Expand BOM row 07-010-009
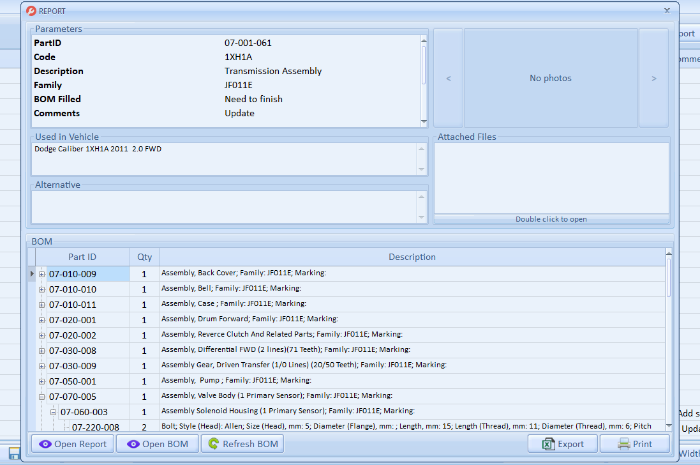This screenshot has height=465, width=700. click(x=42, y=274)
